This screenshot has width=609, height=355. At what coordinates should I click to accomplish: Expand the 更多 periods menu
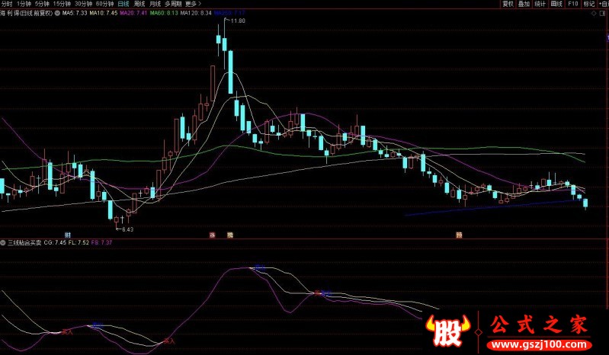[193, 4]
